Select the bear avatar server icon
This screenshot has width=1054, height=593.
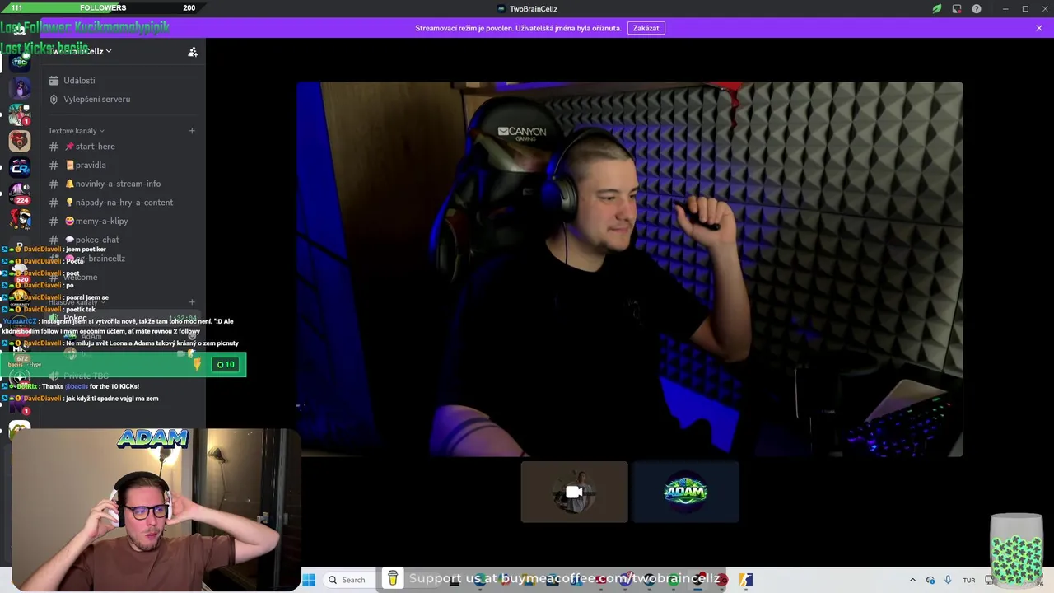(x=20, y=141)
